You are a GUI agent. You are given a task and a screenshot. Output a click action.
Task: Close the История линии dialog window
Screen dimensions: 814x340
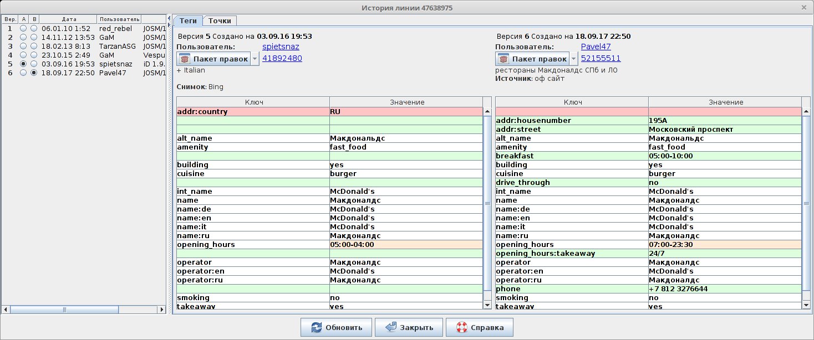tap(804, 7)
